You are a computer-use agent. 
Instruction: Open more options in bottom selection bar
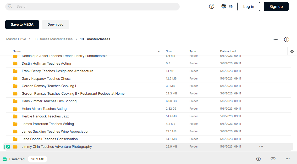coord(288,159)
